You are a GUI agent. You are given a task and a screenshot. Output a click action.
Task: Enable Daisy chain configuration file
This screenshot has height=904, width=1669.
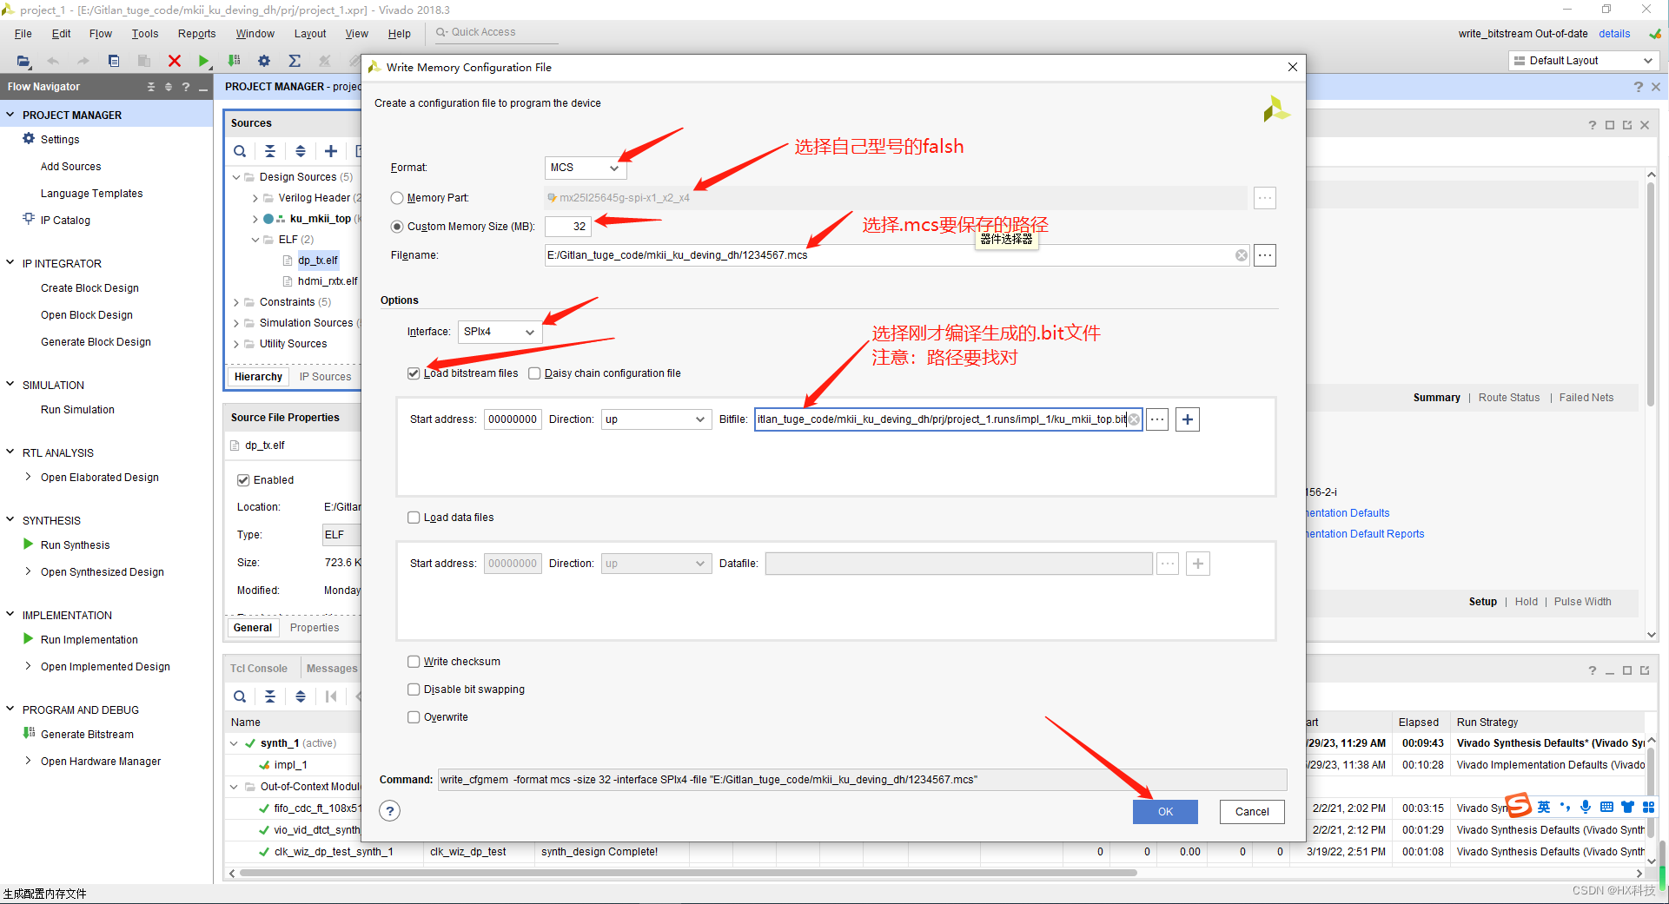534,373
